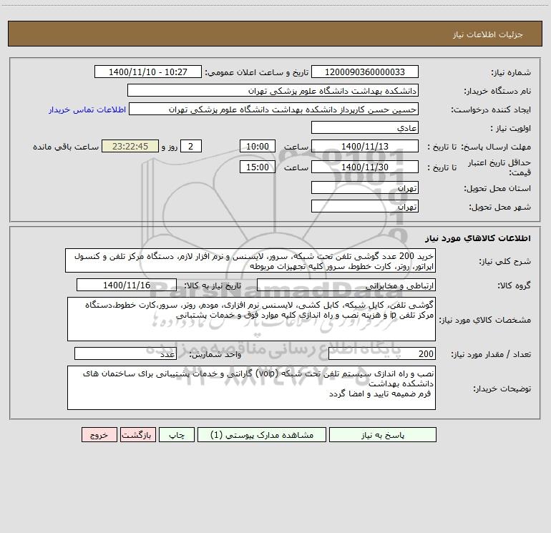
Task: Click the 'واحد شمارش:' label
Action: click(x=215, y=355)
